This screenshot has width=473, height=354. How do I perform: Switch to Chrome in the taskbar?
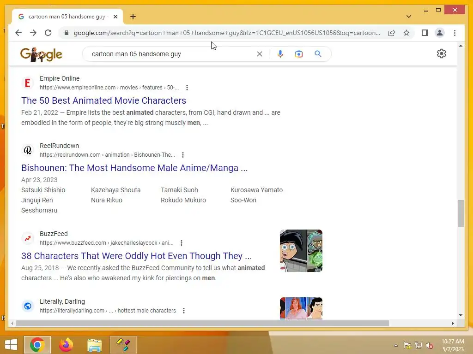[x=37, y=345]
